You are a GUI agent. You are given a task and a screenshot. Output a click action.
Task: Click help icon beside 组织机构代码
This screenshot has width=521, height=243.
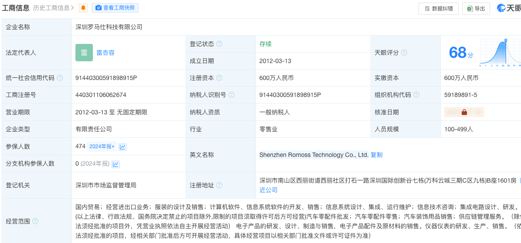click(416, 95)
